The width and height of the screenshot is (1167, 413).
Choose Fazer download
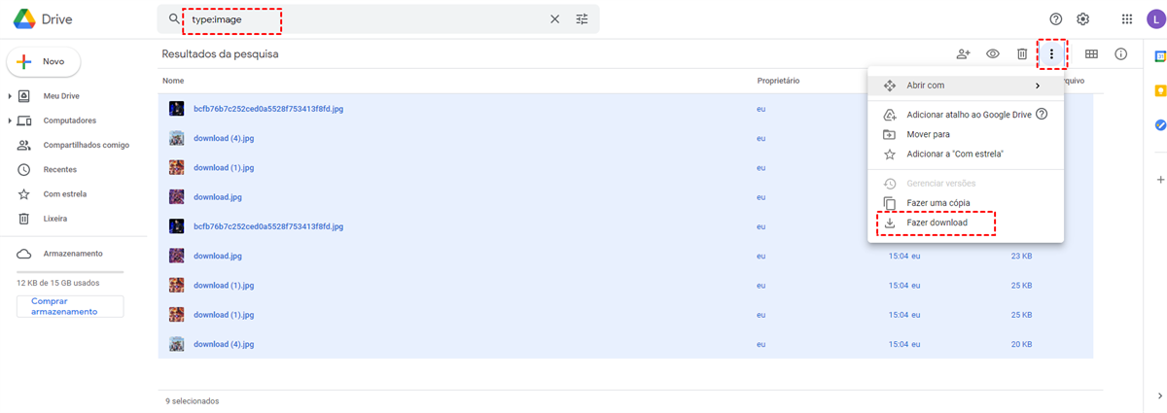pos(965,224)
